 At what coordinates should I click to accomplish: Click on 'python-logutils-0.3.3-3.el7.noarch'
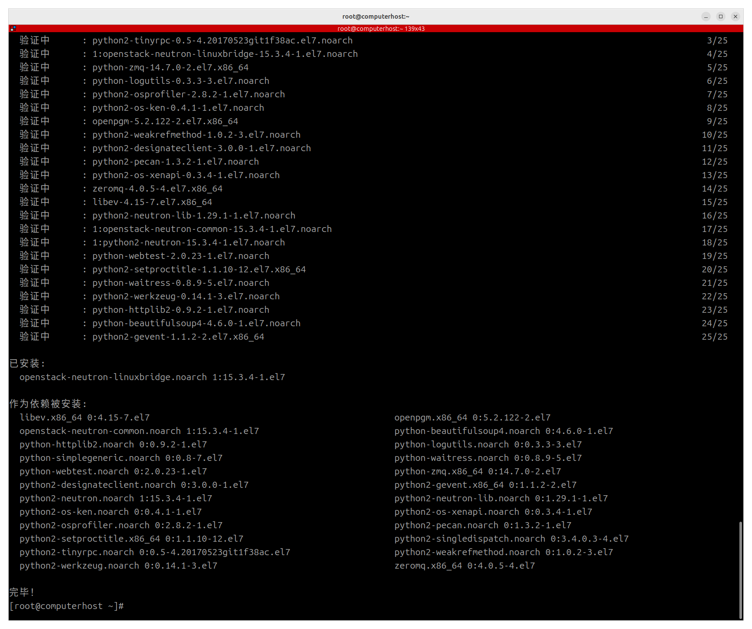(x=181, y=81)
